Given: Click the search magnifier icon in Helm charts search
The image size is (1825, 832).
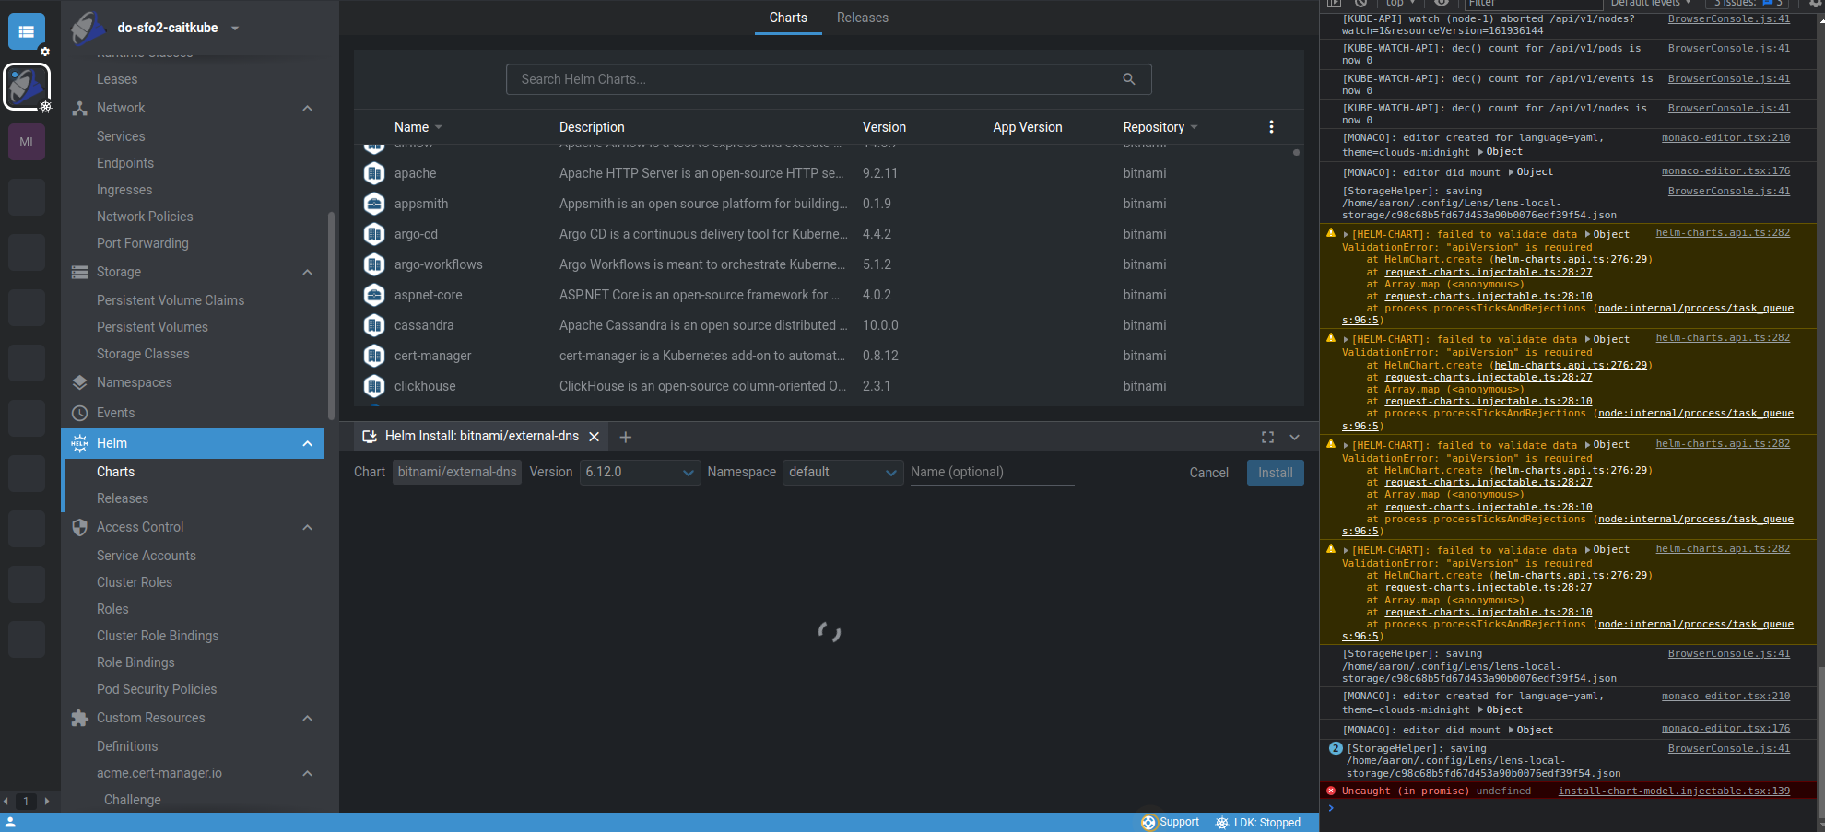Looking at the screenshot, I should pos(1128,79).
